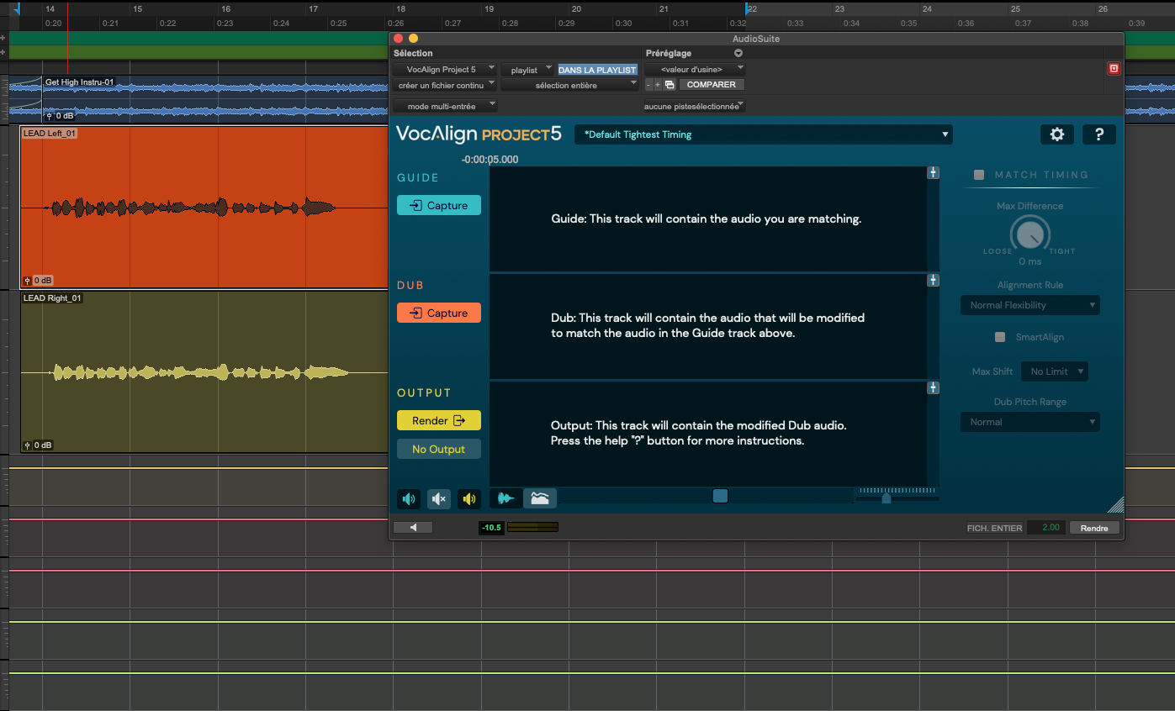Toggle Guide track audio speaker icon
This screenshot has width=1175, height=711.
pos(409,499)
